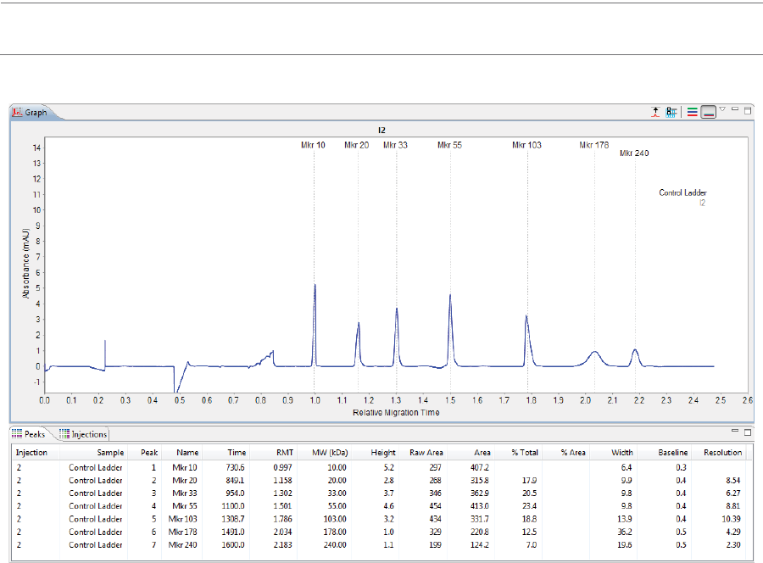Click the I2 graph title
This screenshot has height=563, width=763.
pyautogui.click(x=381, y=131)
